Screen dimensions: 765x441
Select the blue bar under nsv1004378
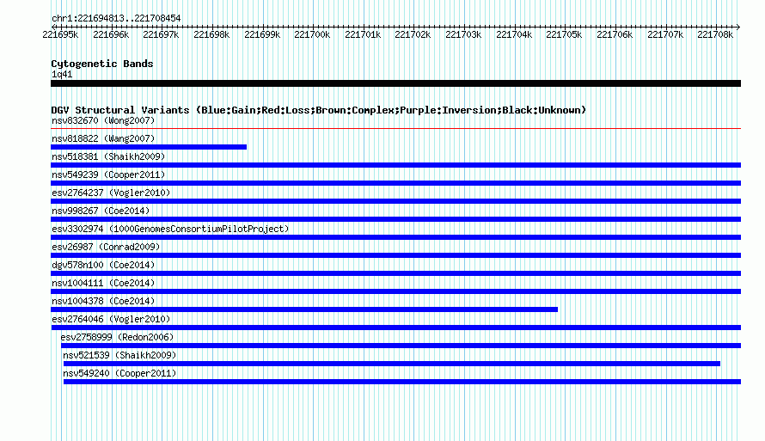[x=304, y=309]
